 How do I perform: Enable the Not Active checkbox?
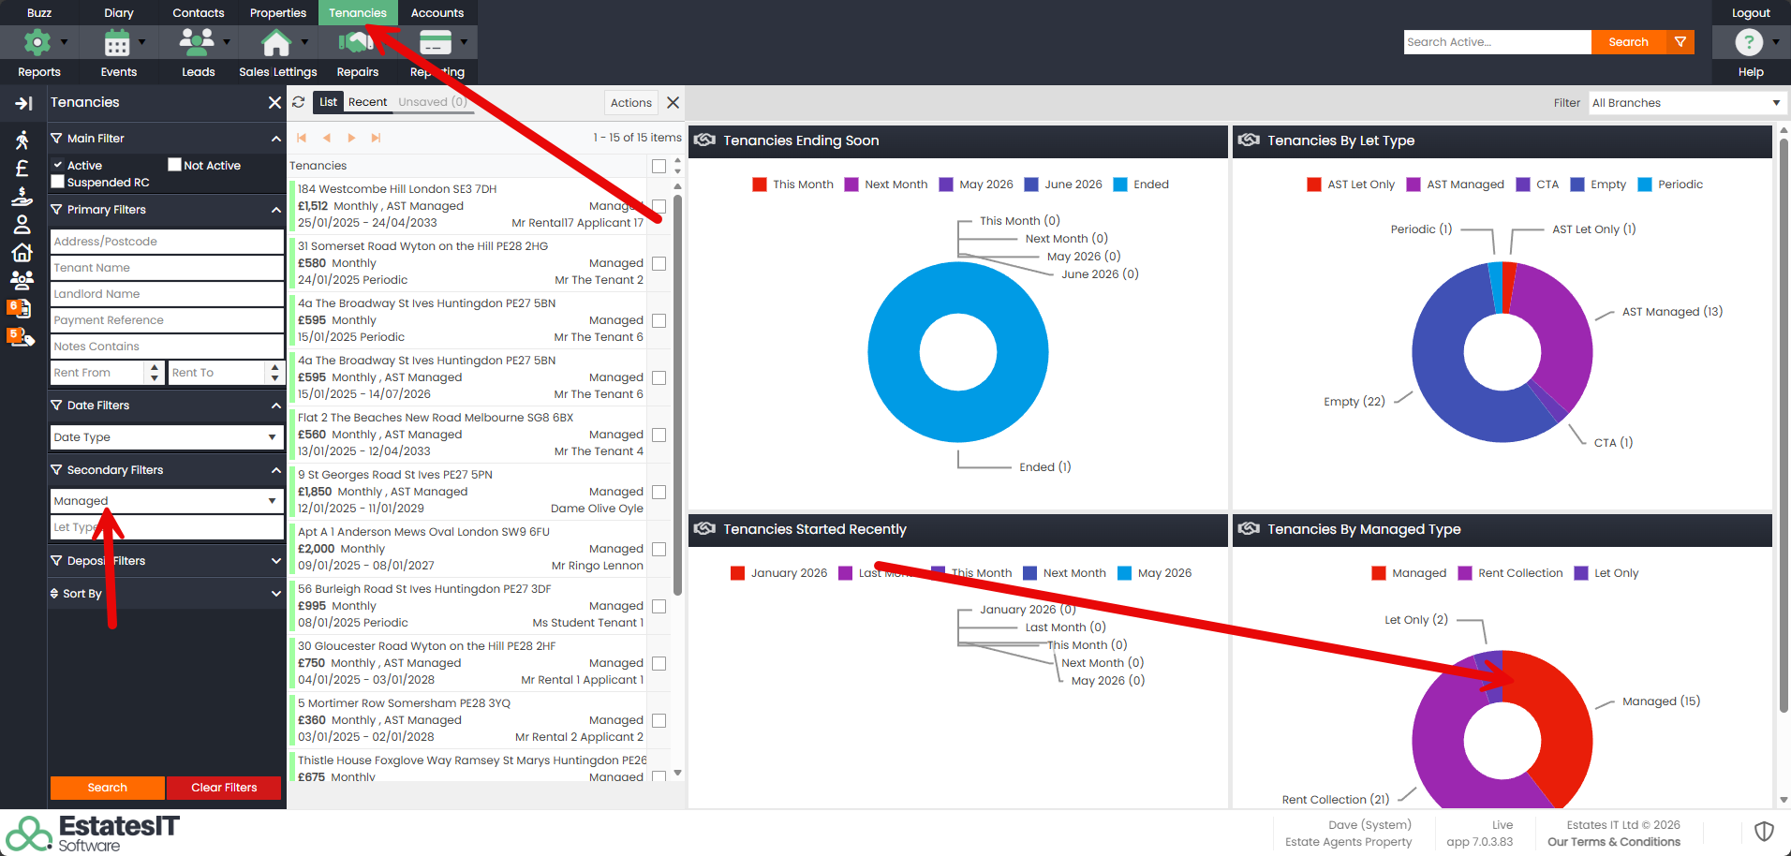click(x=174, y=165)
